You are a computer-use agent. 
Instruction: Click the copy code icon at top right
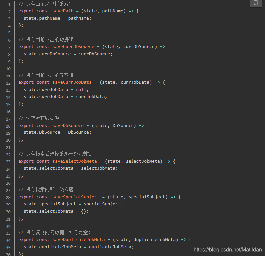pyautogui.click(x=256, y=3)
